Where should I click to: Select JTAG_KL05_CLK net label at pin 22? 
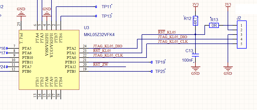108,55
